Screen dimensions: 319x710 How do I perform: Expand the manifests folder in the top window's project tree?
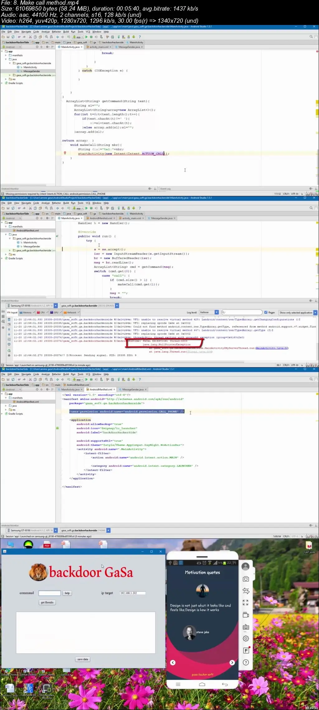pyautogui.click(x=6, y=55)
